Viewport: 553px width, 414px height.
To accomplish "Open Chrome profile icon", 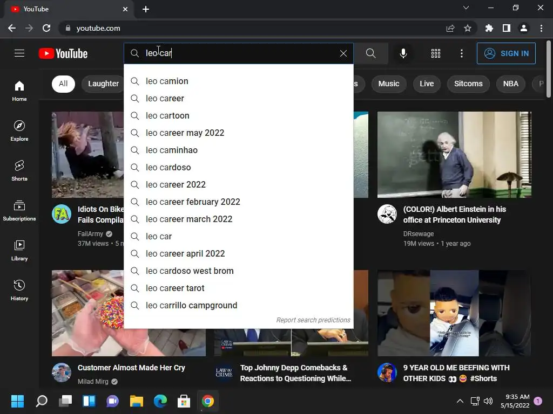I will click(x=524, y=28).
